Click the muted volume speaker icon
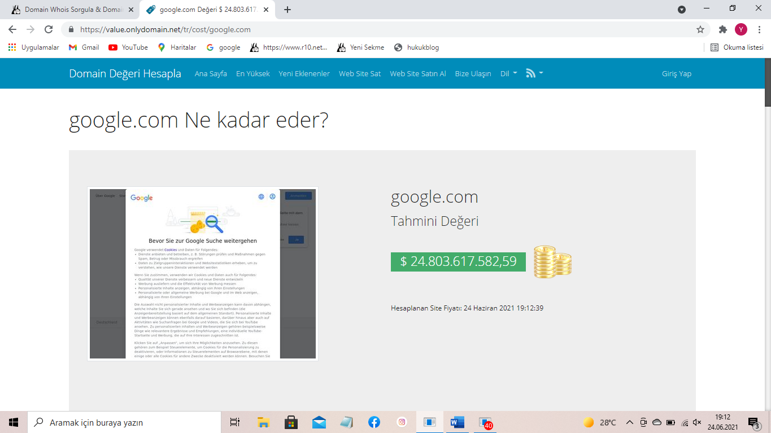The image size is (771, 433). (x=697, y=422)
